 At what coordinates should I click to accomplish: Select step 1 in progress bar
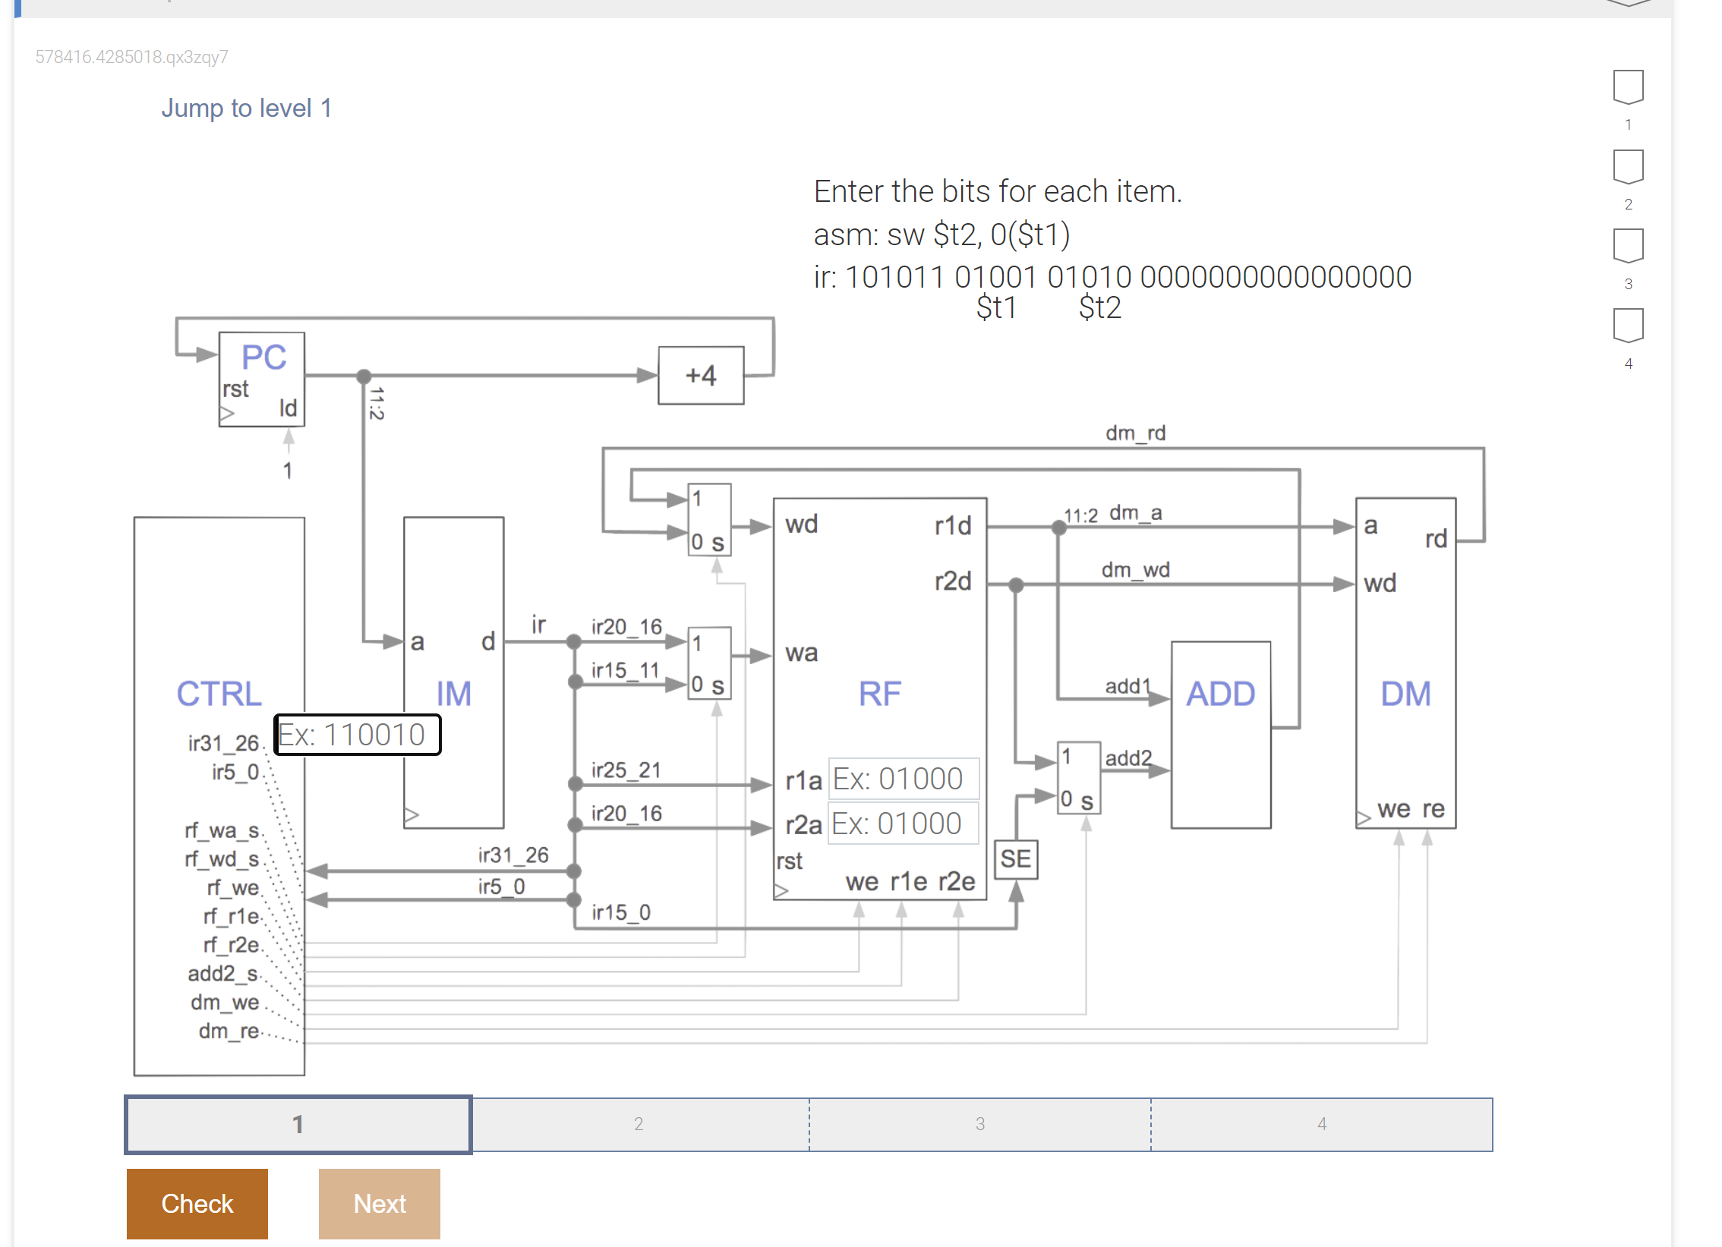coord(298,1124)
